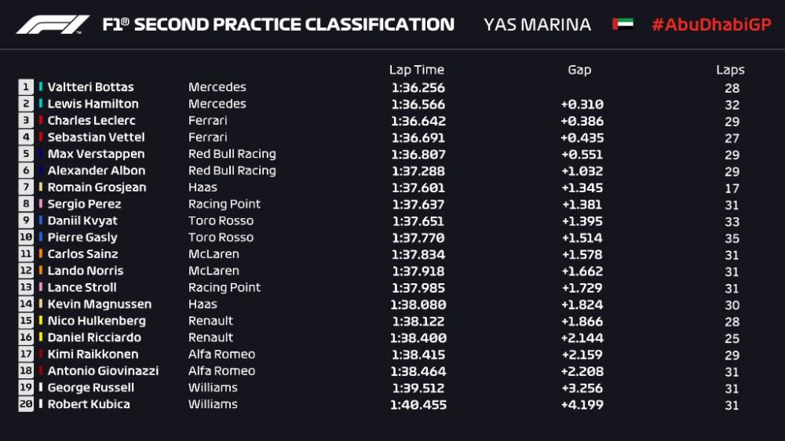Select driver name Valtteri Bottas
Image resolution: width=785 pixels, height=441 pixels.
tap(90, 87)
